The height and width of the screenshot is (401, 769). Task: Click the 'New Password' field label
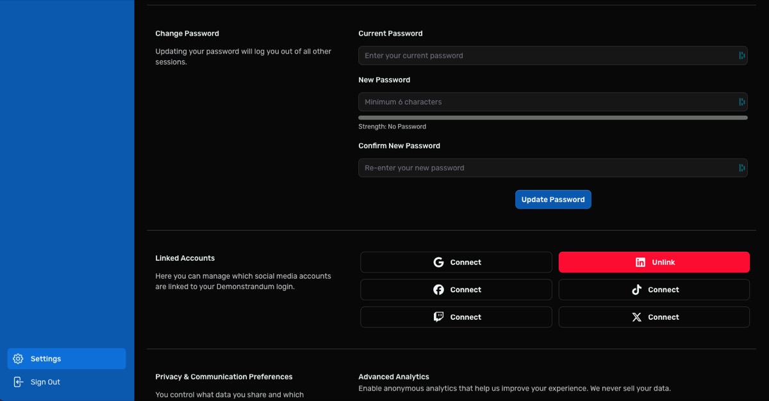pos(384,80)
